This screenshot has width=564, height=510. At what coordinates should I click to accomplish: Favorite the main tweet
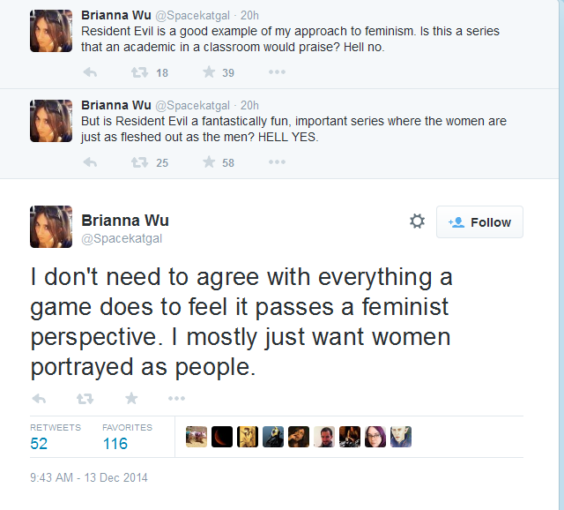point(131,398)
